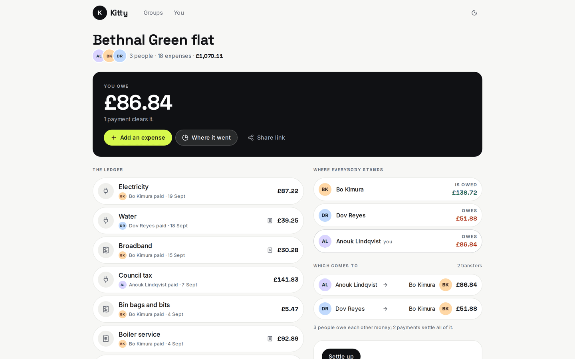The image size is (575, 359).
Task: Click the £141.83 Council tax amount
Action: [286, 280]
